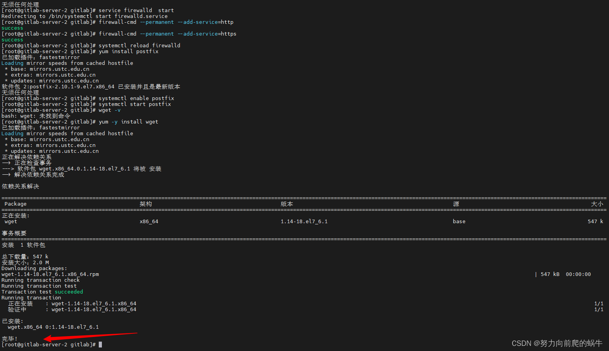This screenshot has width=609, height=351.
Task: Click the 'systemctl enable postfix' command
Action: click(136, 98)
